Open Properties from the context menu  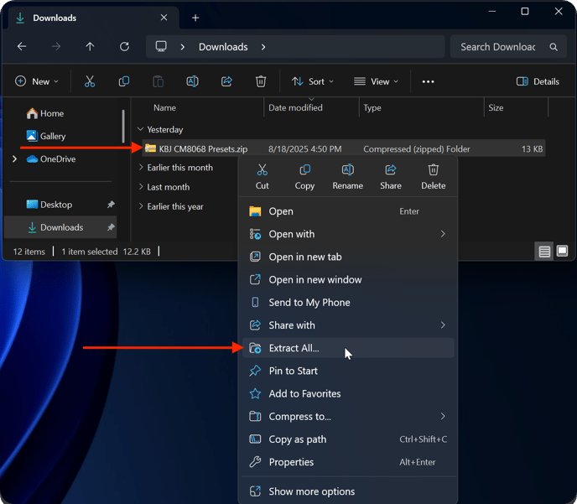point(348,462)
